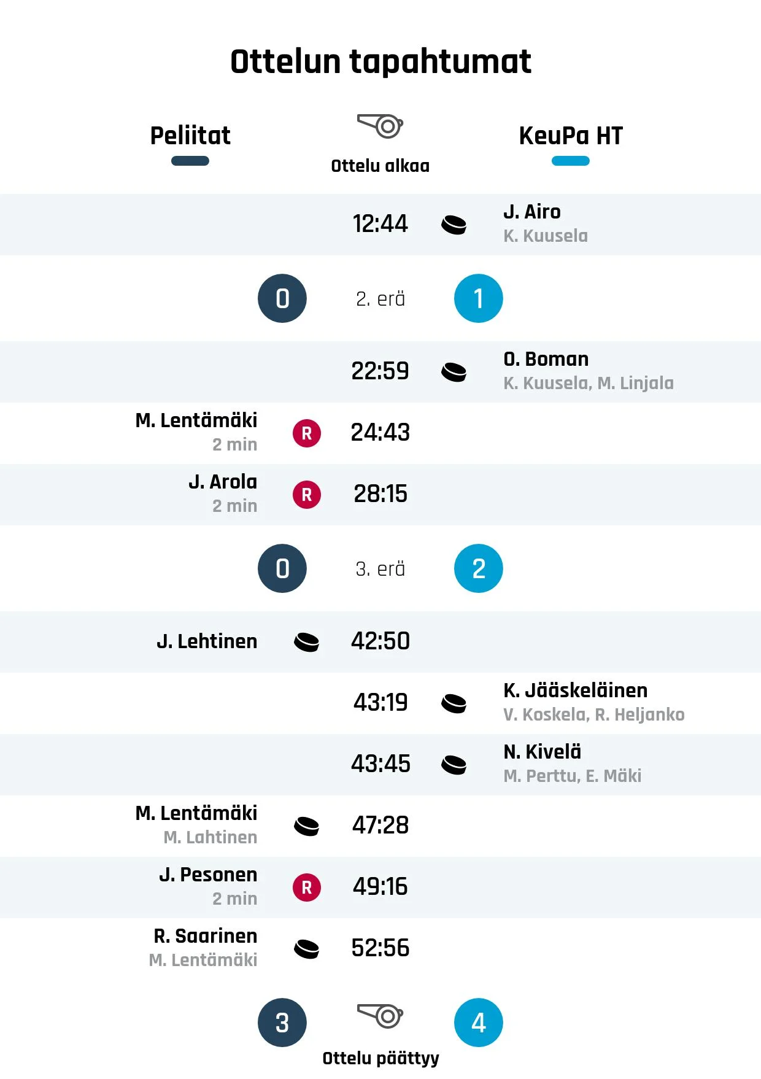Open player K. Jääskeläinen name
The image size is (761, 1079).
click(x=576, y=690)
